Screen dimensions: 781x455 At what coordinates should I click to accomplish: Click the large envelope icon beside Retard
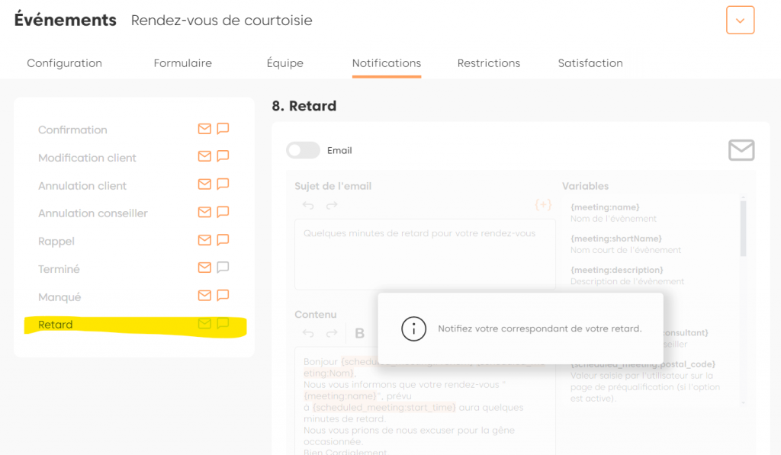click(x=741, y=150)
